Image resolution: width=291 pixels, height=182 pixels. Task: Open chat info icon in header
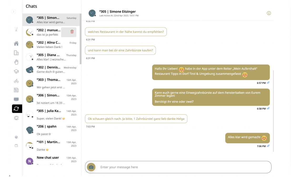269,13
